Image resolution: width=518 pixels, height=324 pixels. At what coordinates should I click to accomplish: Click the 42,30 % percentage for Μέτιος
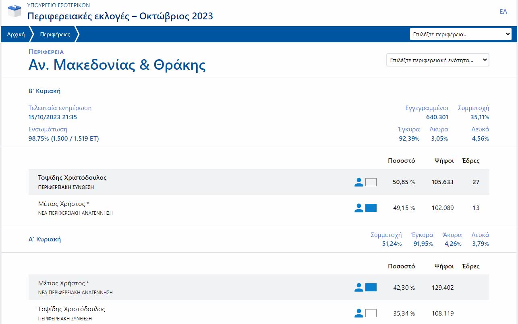pyautogui.click(x=404, y=288)
